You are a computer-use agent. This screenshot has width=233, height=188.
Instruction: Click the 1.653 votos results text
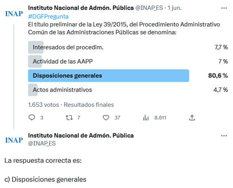[x=44, y=105]
